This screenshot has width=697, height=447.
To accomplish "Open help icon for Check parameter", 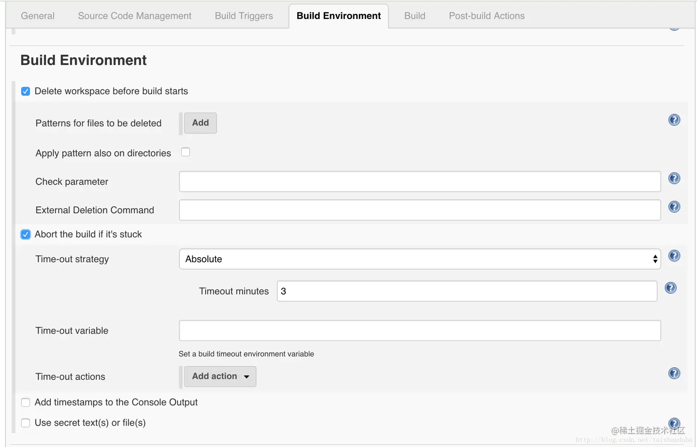I will tap(674, 178).
